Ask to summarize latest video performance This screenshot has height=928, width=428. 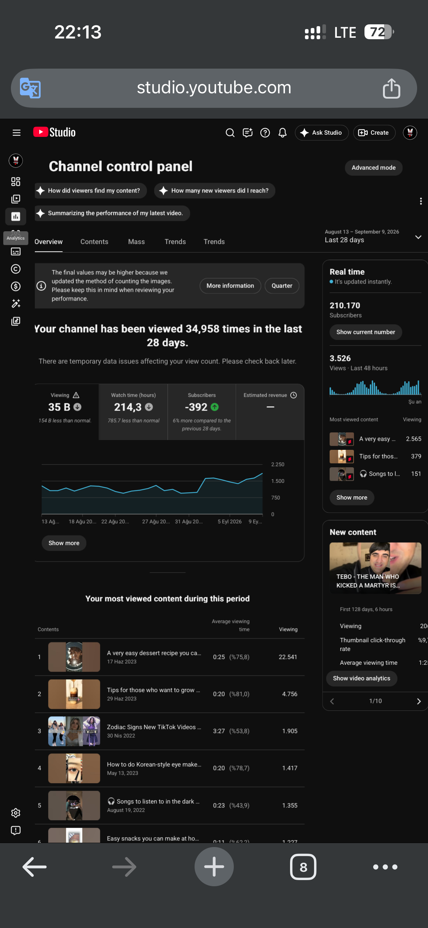[x=112, y=213]
